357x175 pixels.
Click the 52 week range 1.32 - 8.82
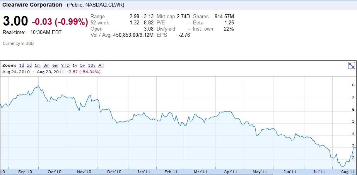(x=142, y=22)
